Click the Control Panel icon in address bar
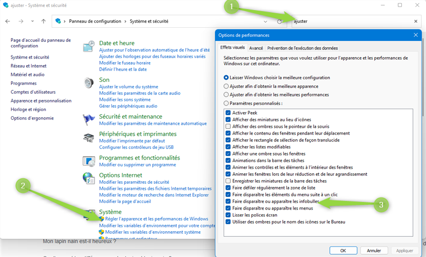Screen dimensions: 426x257 58,21
